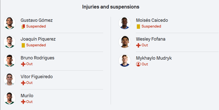Click the yellow card icon under Joaquín Piquerez
Screen dimensions: 219x110
click(x=23, y=45)
